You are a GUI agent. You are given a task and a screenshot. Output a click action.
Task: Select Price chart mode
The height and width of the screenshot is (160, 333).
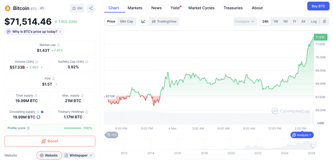pos(111,22)
